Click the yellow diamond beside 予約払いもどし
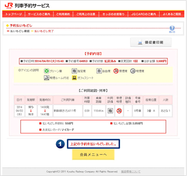187x176 pixels. point(8,26)
